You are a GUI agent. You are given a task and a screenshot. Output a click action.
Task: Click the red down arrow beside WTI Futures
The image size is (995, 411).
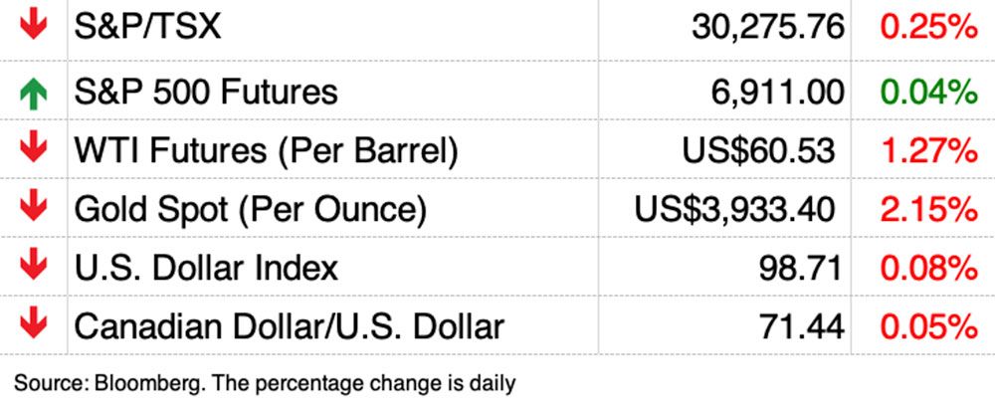point(33,150)
